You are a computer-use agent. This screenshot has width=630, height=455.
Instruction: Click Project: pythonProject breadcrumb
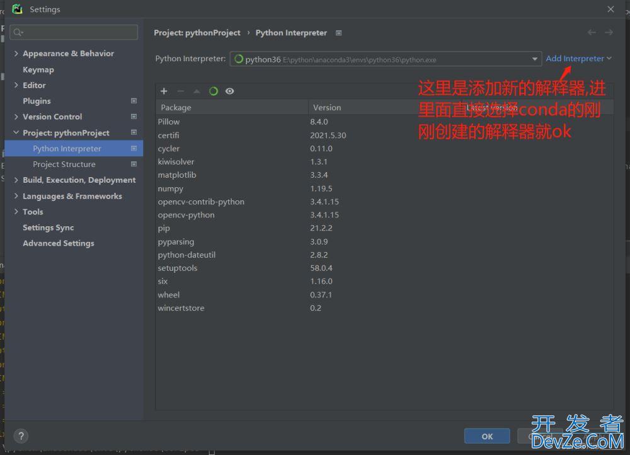point(197,33)
